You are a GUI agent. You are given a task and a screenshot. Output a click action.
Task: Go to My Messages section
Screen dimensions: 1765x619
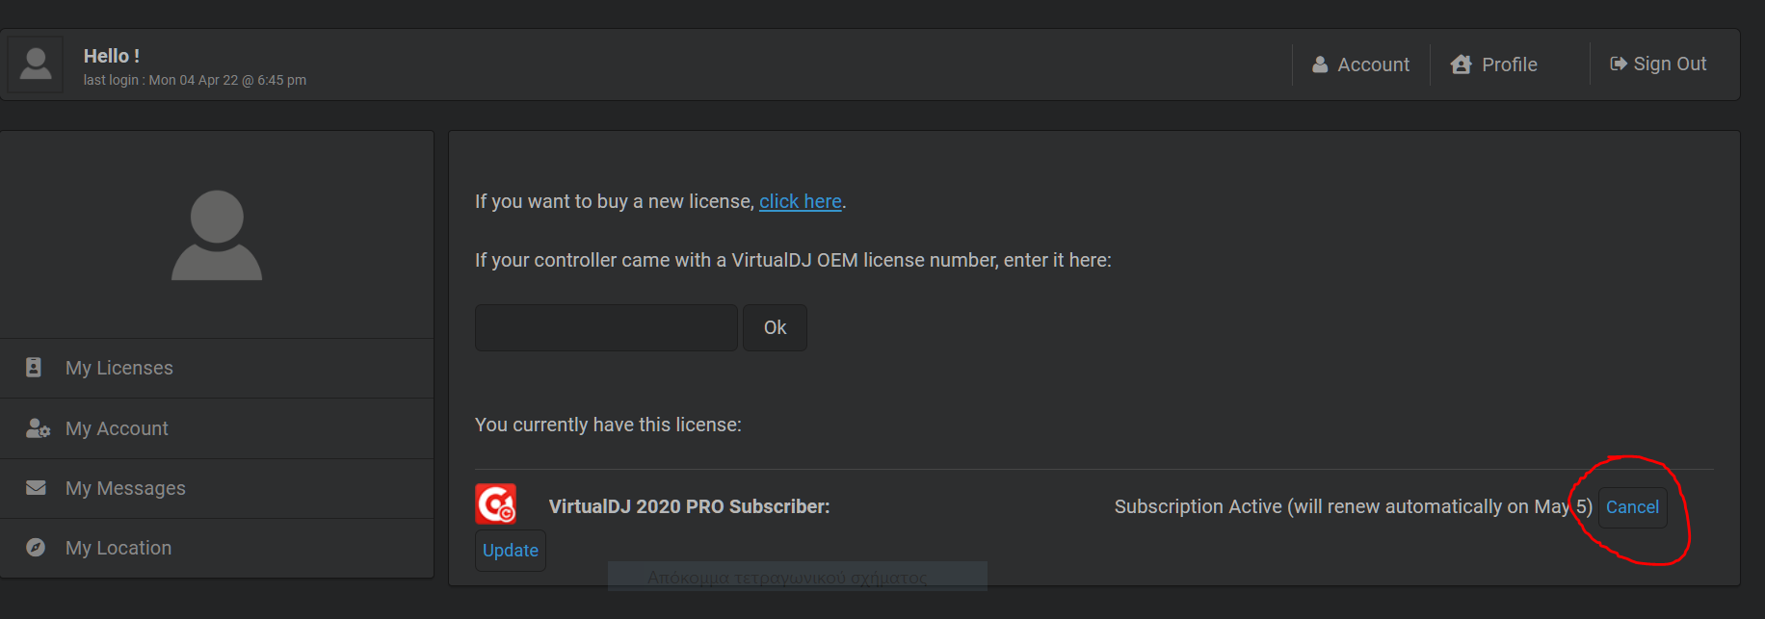point(217,488)
